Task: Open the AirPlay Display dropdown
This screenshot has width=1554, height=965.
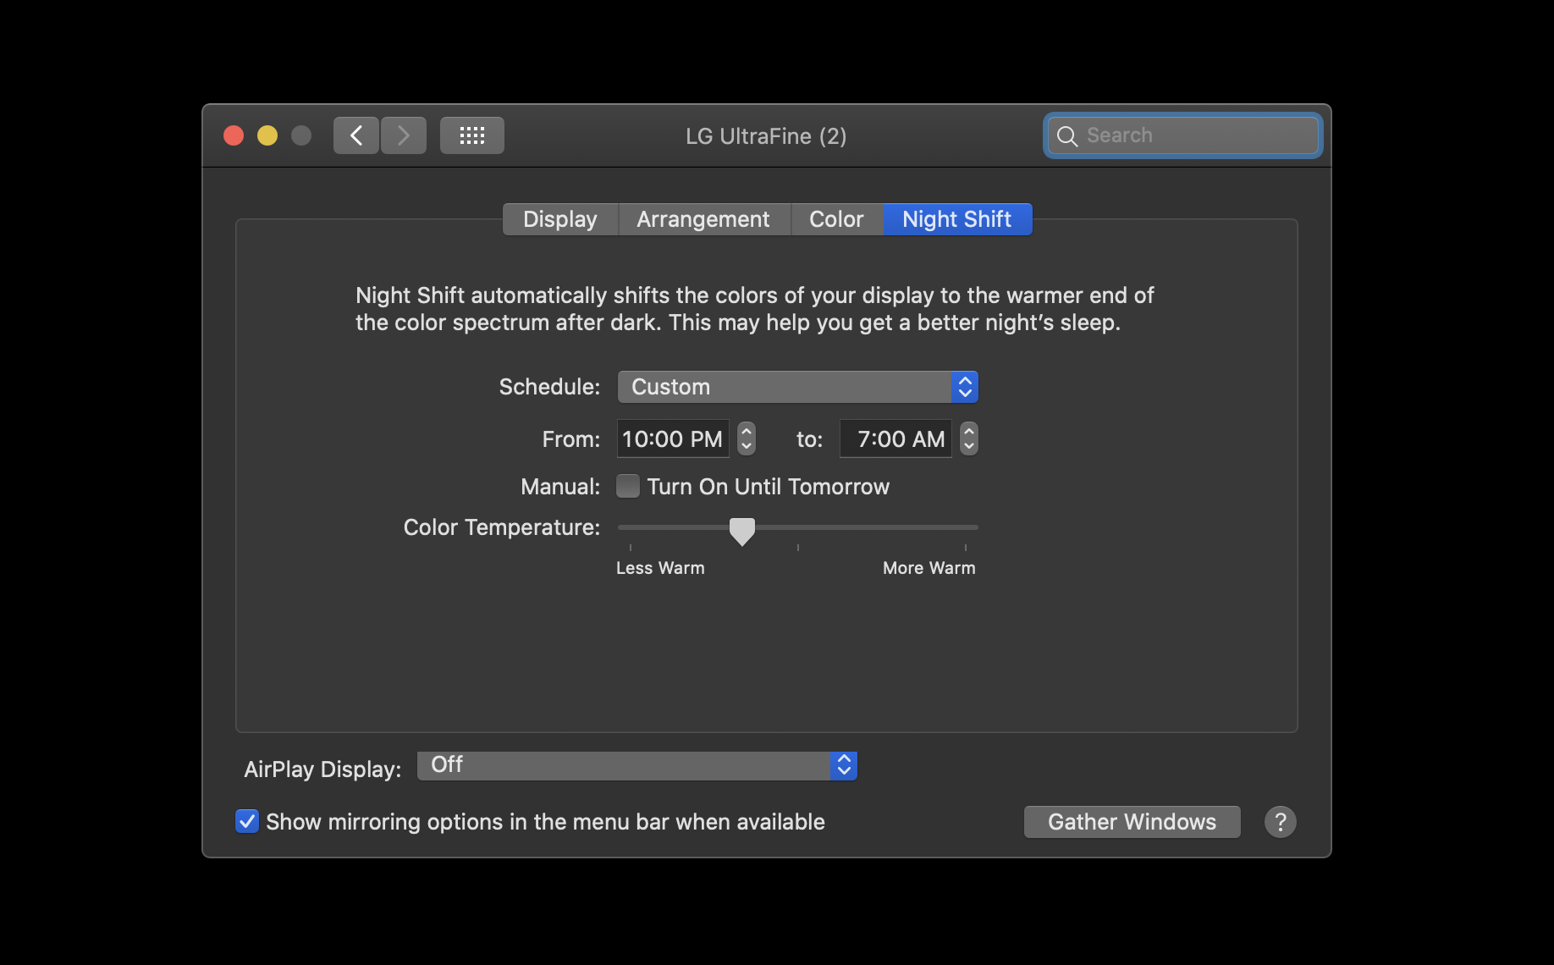Action: [x=636, y=765]
